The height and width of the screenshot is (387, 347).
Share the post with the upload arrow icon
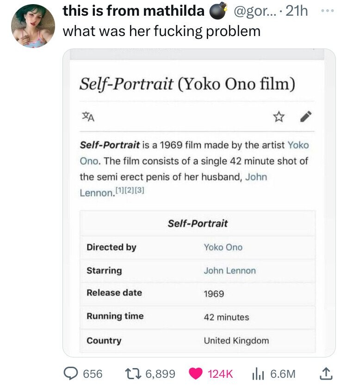pyautogui.click(x=326, y=374)
